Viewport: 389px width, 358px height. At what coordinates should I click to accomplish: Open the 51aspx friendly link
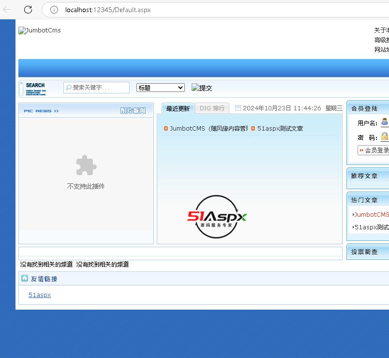(x=40, y=295)
